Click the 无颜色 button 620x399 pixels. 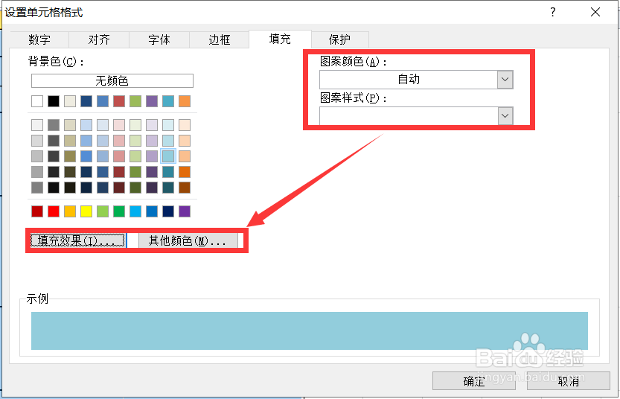[x=112, y=80]
